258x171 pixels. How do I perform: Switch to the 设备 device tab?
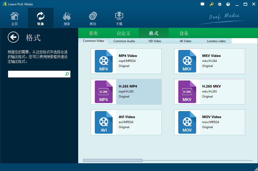[x=184, y=33]
